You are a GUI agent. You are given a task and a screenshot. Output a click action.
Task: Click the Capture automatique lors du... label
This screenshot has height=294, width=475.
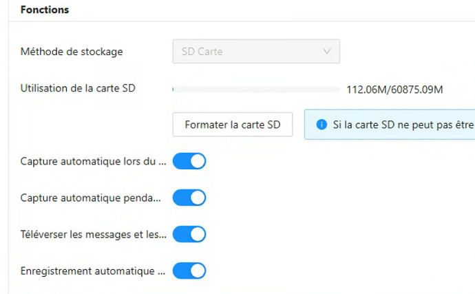tap(94, 162)
